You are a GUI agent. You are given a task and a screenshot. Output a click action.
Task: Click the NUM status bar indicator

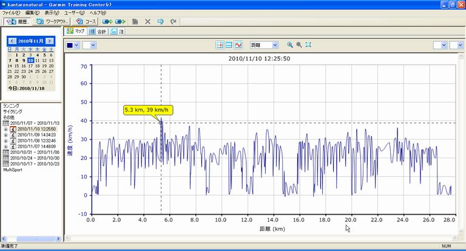[x=446, y=246]
